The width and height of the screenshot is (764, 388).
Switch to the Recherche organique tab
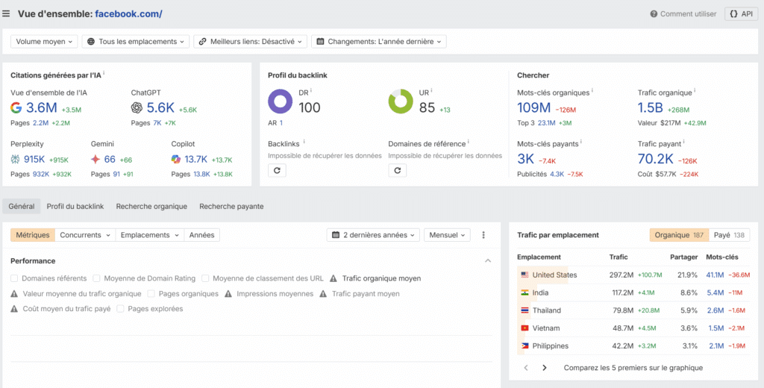(151, 206)
